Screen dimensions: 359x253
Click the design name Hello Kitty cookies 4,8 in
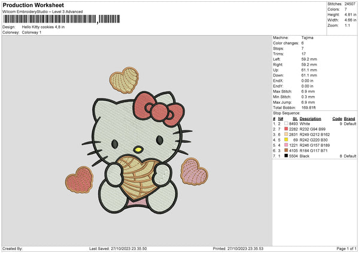pos(43,27)
